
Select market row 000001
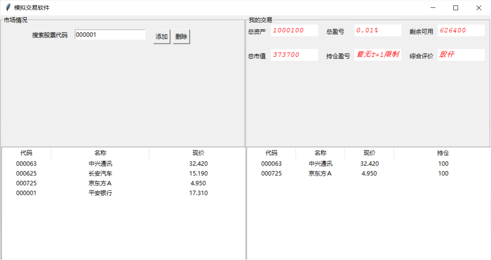tap(124, 193)
